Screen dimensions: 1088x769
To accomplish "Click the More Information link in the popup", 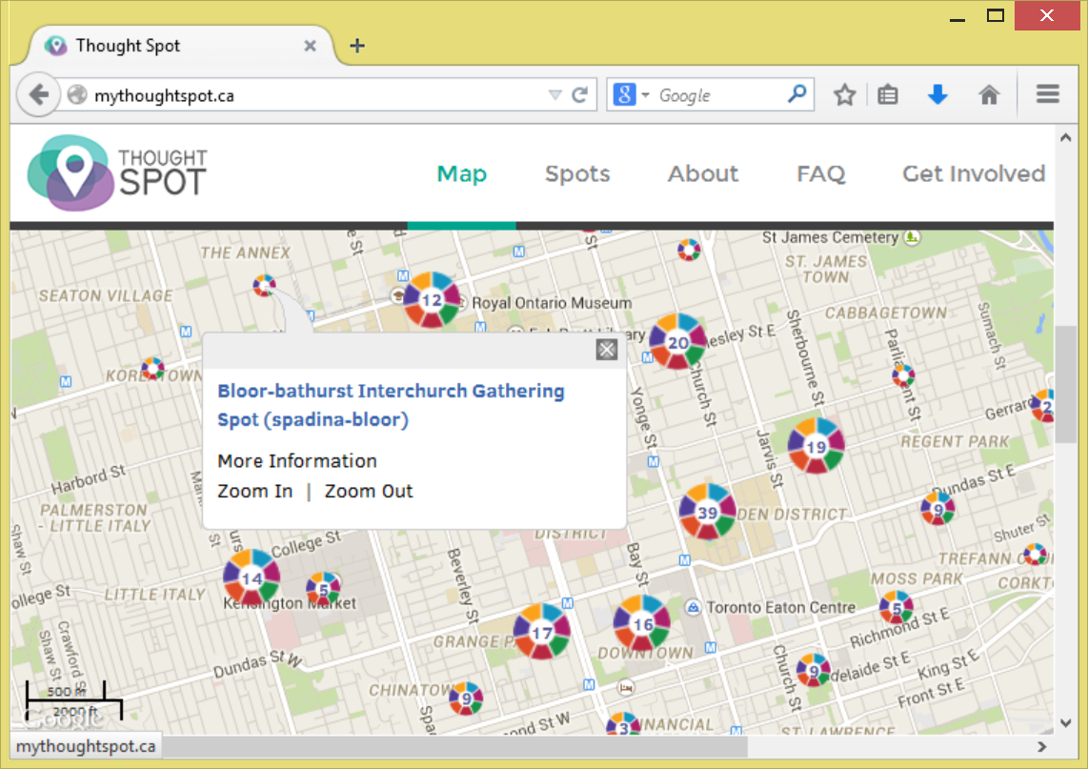I will click(296, 460).
